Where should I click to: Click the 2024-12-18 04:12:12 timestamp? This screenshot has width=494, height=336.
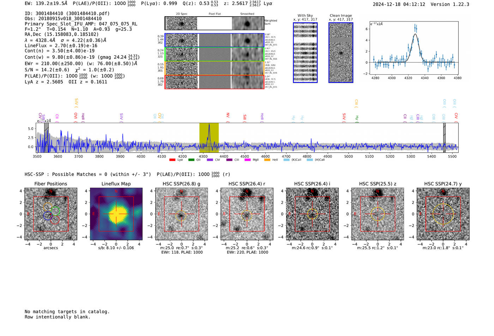399,4
